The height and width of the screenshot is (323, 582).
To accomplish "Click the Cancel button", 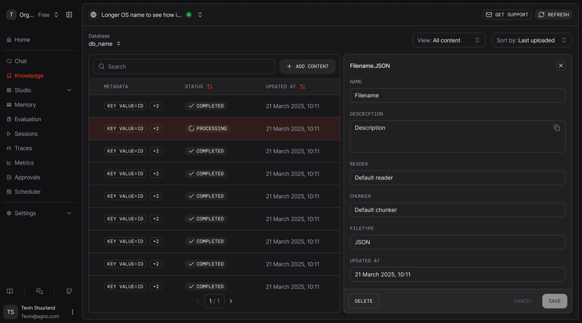I will click(523, 301).
